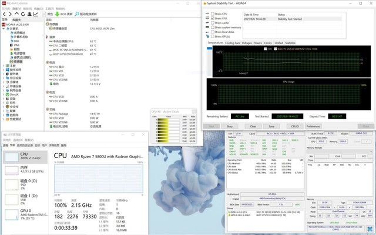Viewport: 376px width, 235px height.
Task: Collapse the 计算机 (Computer) tree node
Action: [5, 28]
